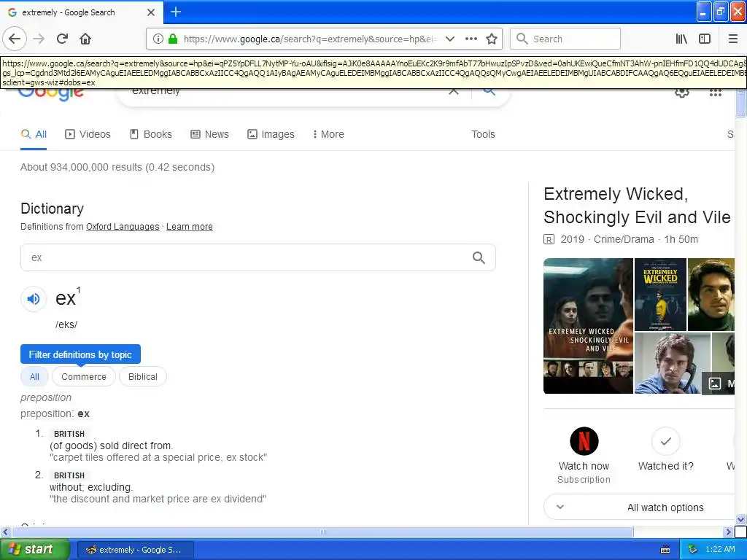The height and width of the screenshot is (560, 747).
Task: Open the More search categories menu
Action: tap(328, 134)
